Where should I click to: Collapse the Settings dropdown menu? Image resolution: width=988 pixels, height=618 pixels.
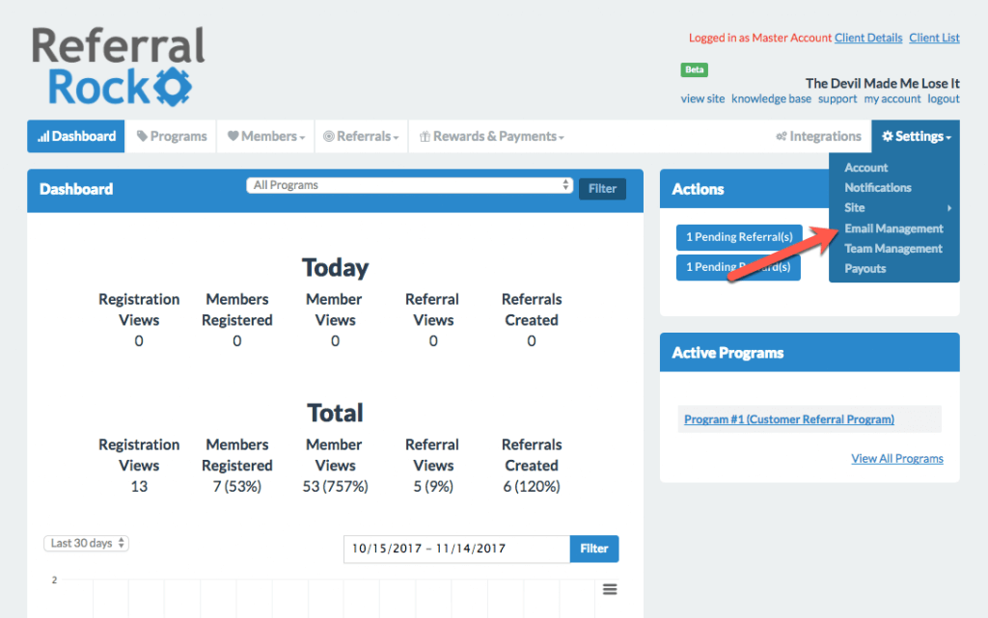pos(916,136)
